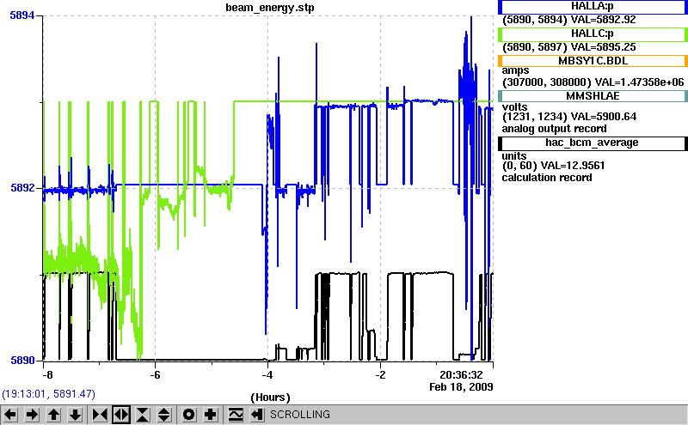Pan the graph left with the left-arrow button
The height and width of the screenshot is (425, 688).
pos(10,415)
